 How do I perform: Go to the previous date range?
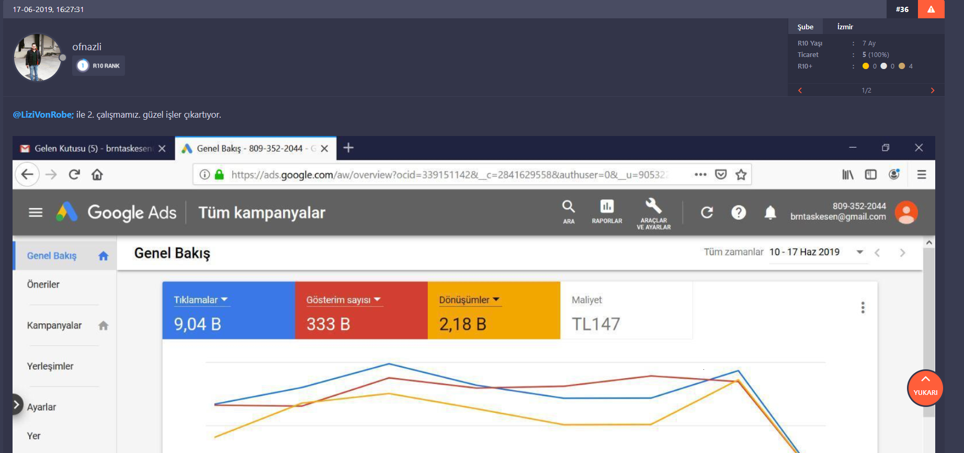(x=877, y=253)
